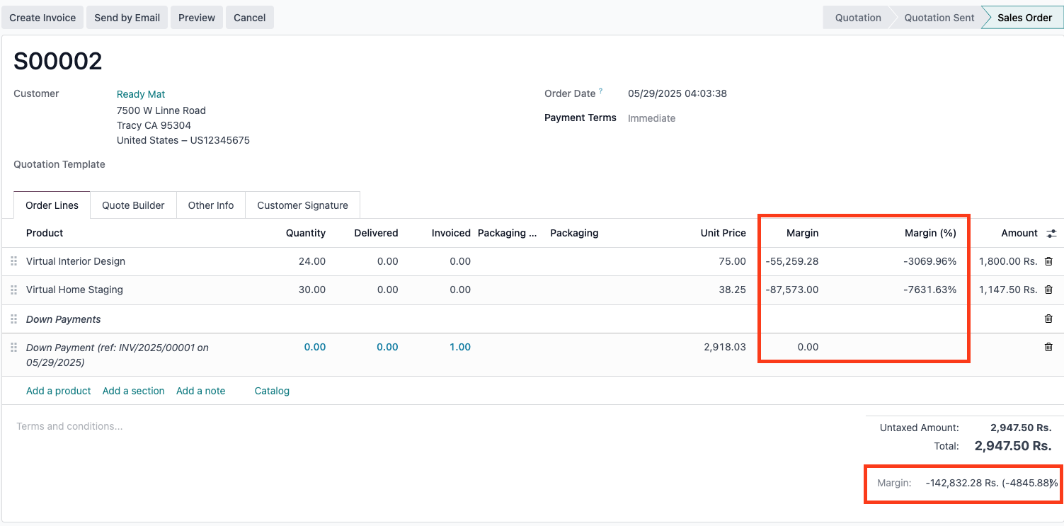Open optional columns settings icon
This screenshot has width=1064, height=526.
(1051, 233)
